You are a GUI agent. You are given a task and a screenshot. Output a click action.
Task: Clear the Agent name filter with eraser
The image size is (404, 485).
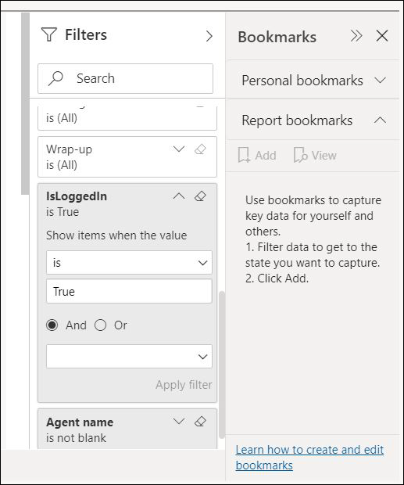coord(200,422)
